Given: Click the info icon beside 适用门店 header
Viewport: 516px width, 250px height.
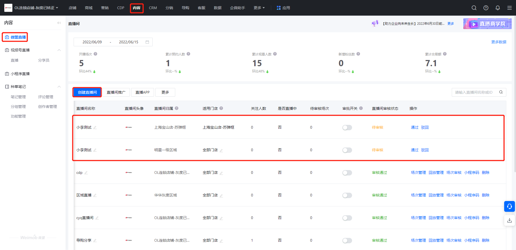Looking at the screenshot, I should [x=221, y=108].
